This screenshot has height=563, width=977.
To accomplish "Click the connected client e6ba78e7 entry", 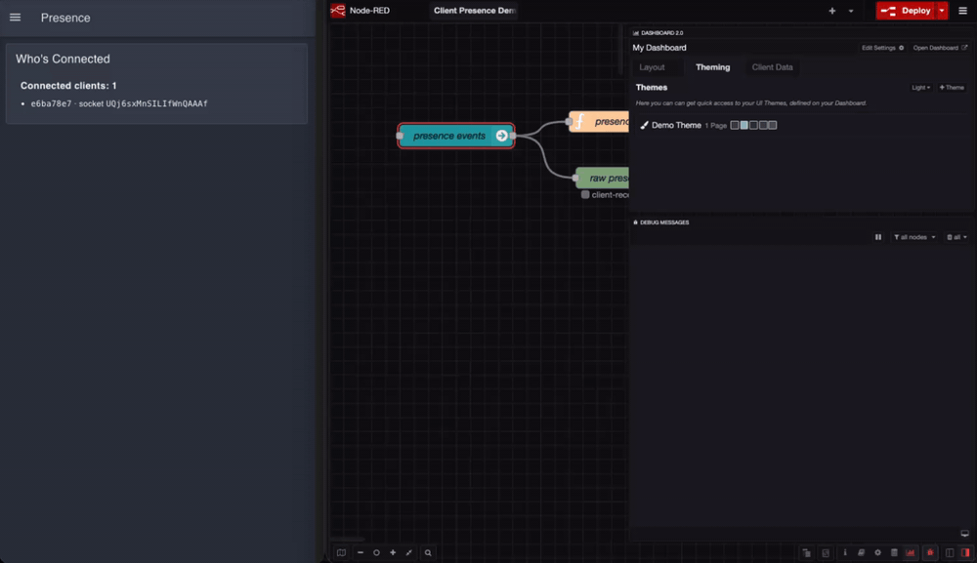I will pyautogui.click(x=119, y=103).
